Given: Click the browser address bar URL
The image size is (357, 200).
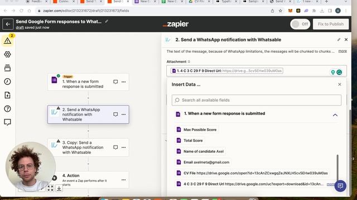Looking at the screenshot, I should 86,11.
